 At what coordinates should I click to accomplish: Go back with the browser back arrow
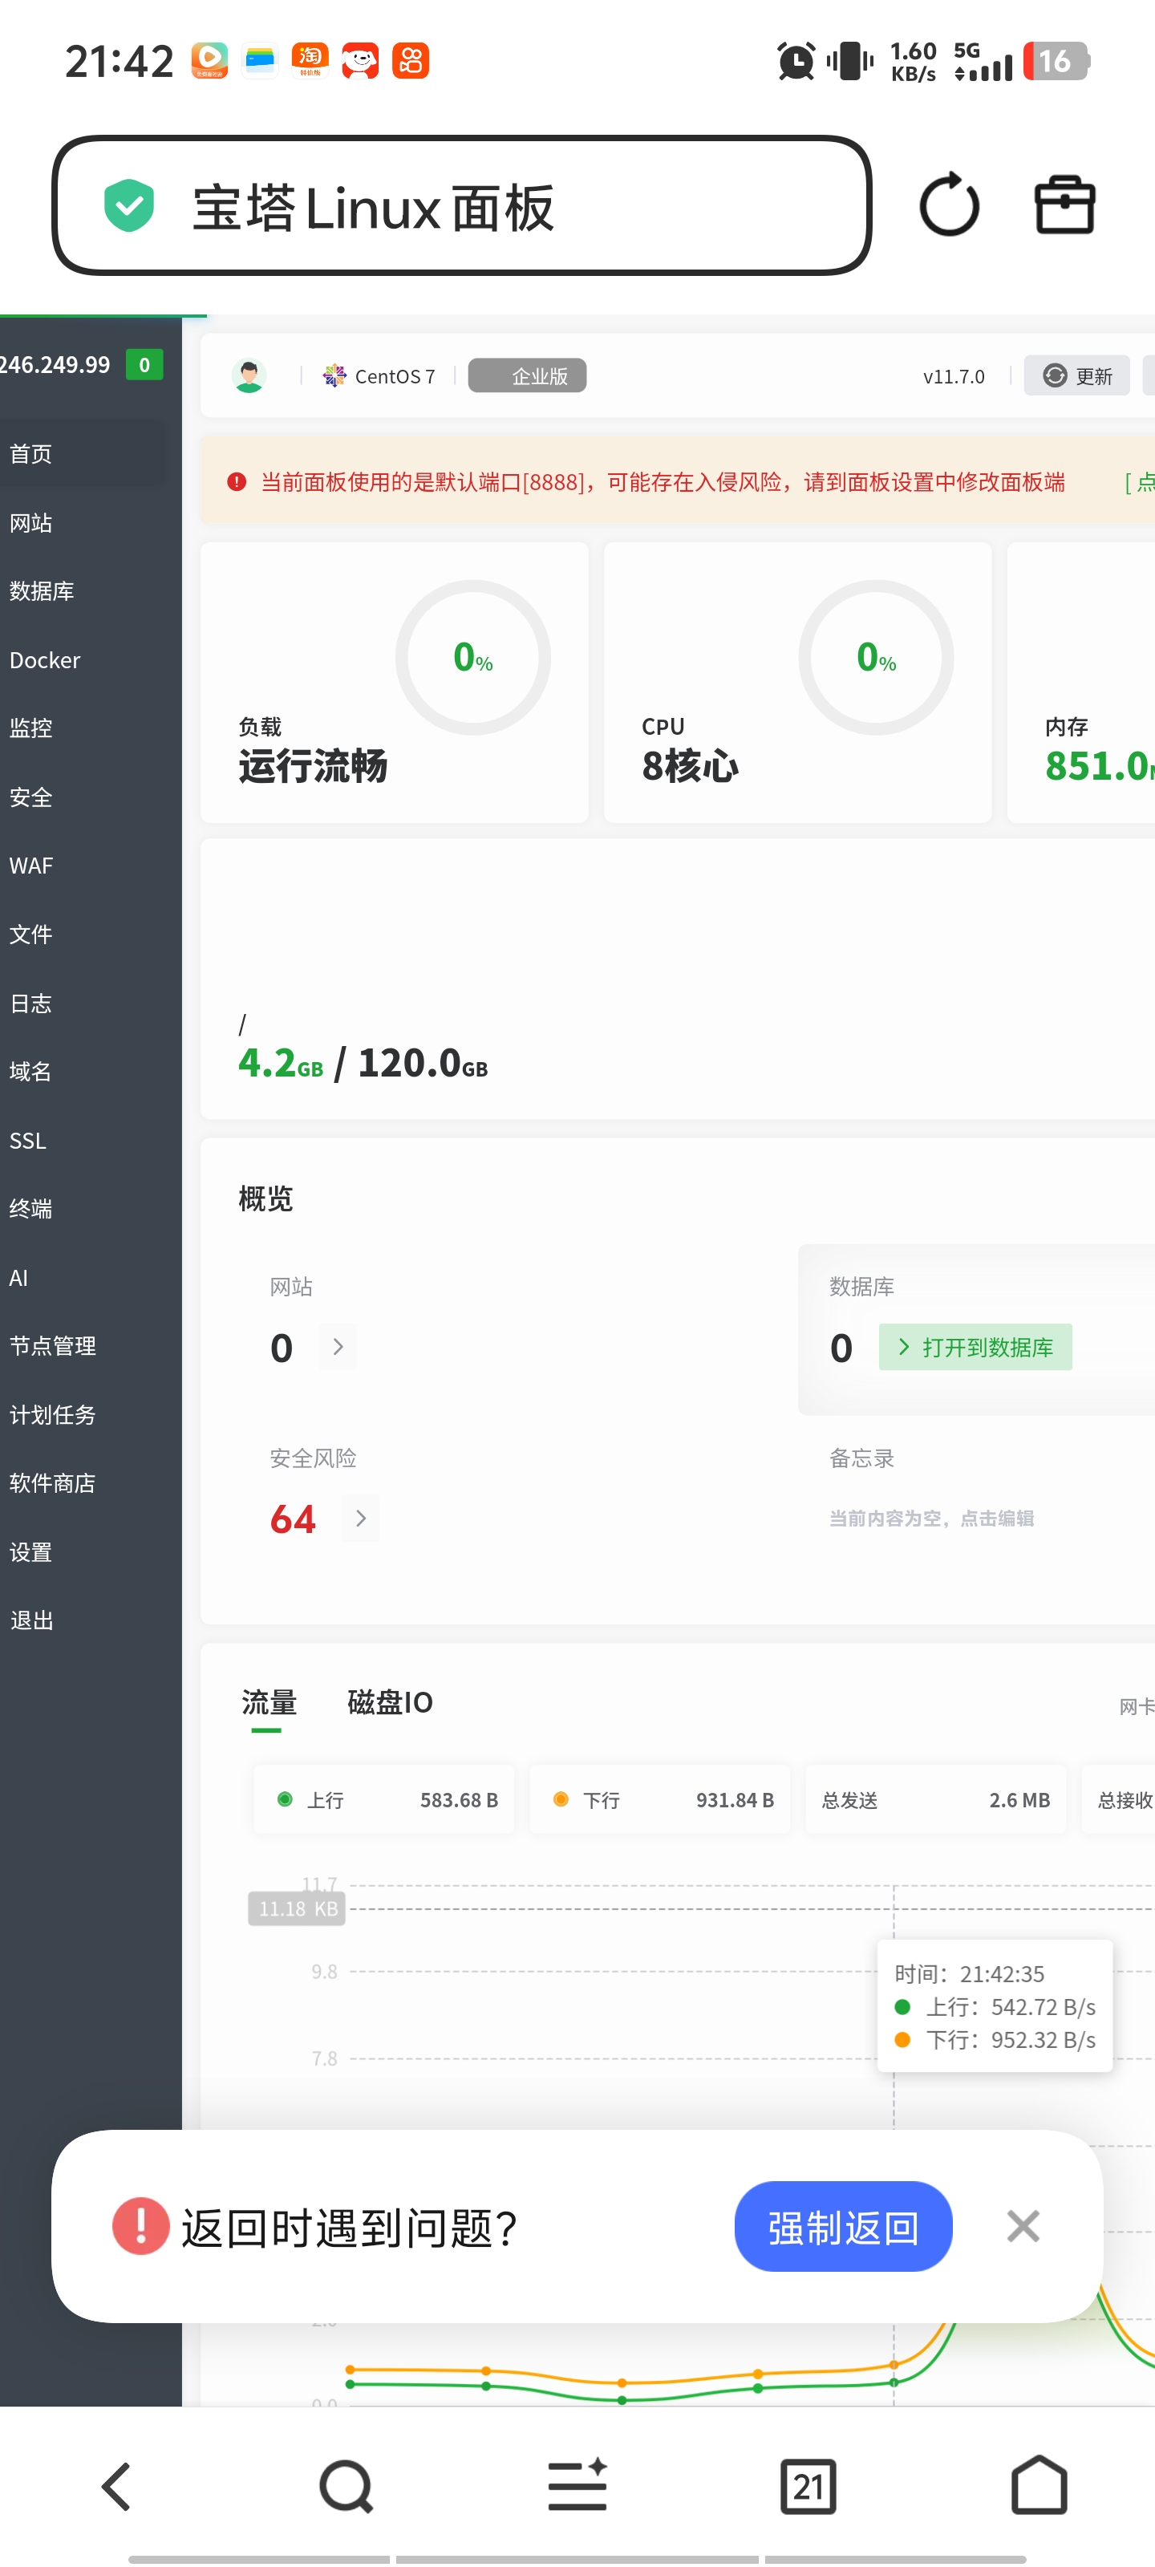click(x=115, y=2486)
